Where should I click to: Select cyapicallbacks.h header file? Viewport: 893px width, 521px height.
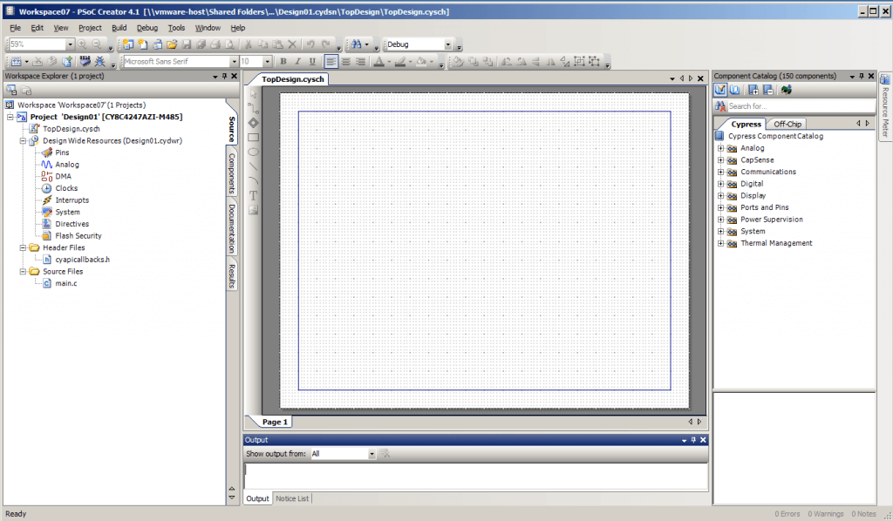[x=83, y=260]
